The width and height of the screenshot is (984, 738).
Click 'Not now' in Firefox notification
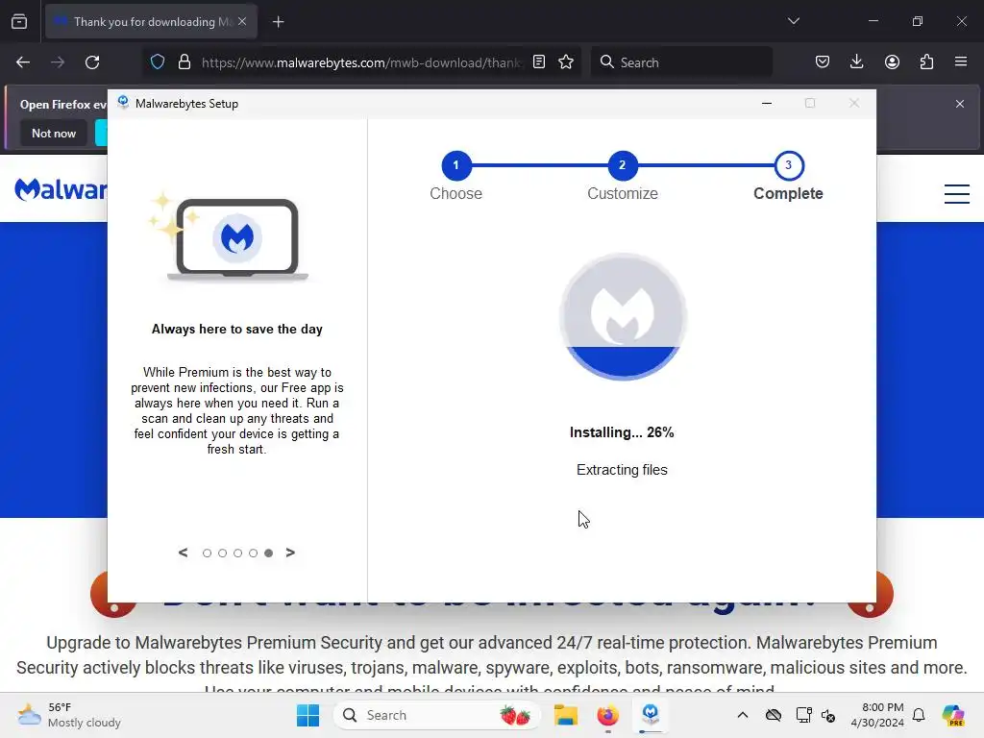pos(54,133)
